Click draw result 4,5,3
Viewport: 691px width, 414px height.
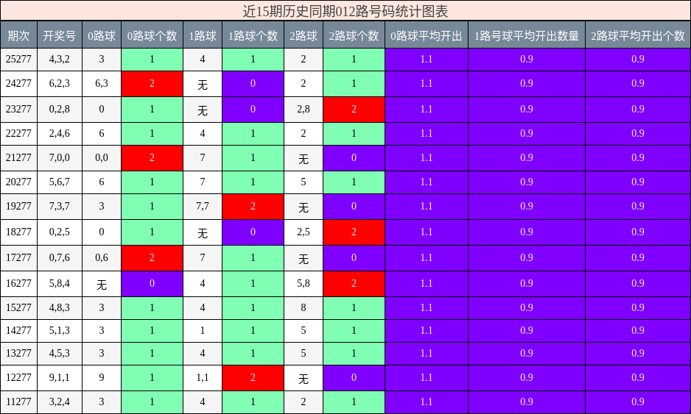point(60,353)
